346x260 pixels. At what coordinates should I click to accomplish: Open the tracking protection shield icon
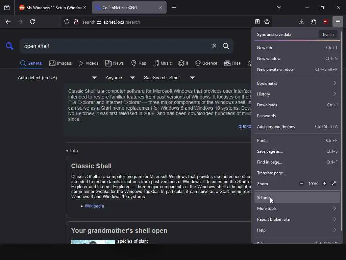click(x=67, y=22)
